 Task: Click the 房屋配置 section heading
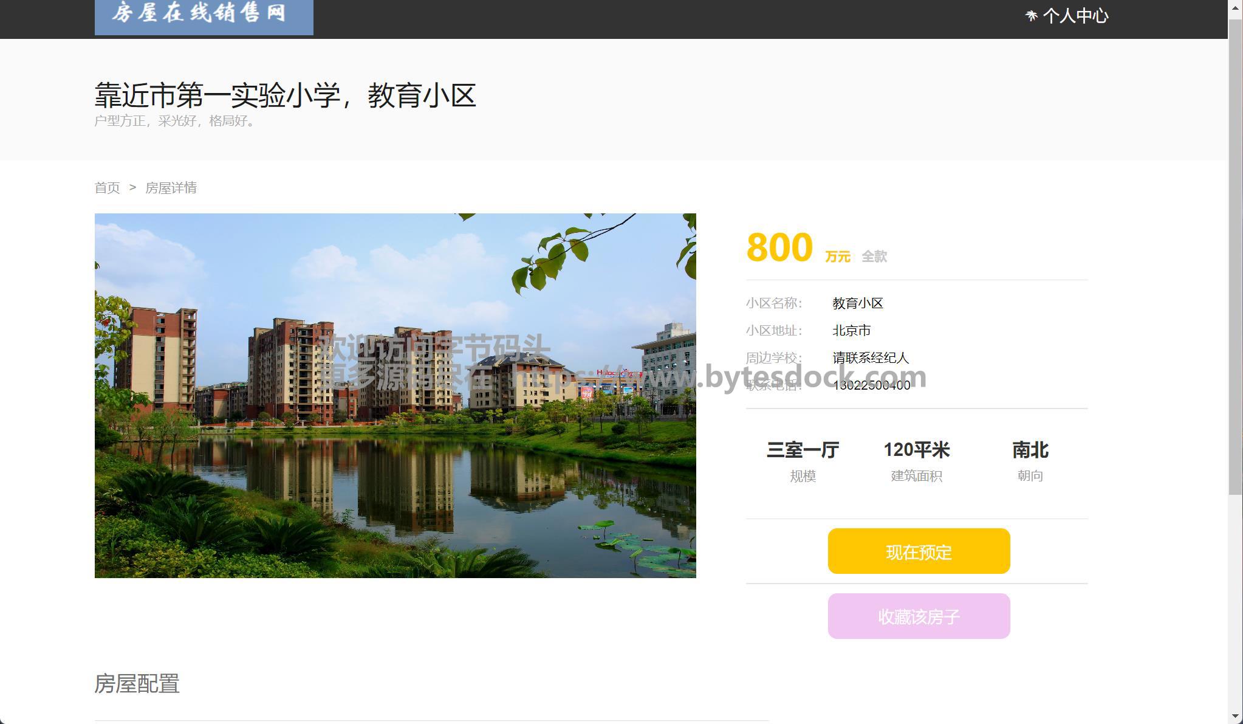pyautogui.click(x=137, y=684)
